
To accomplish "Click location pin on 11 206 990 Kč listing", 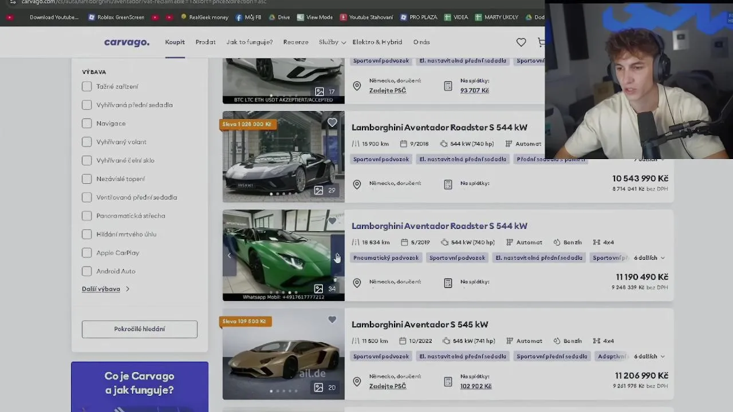I will click(357, 381).
